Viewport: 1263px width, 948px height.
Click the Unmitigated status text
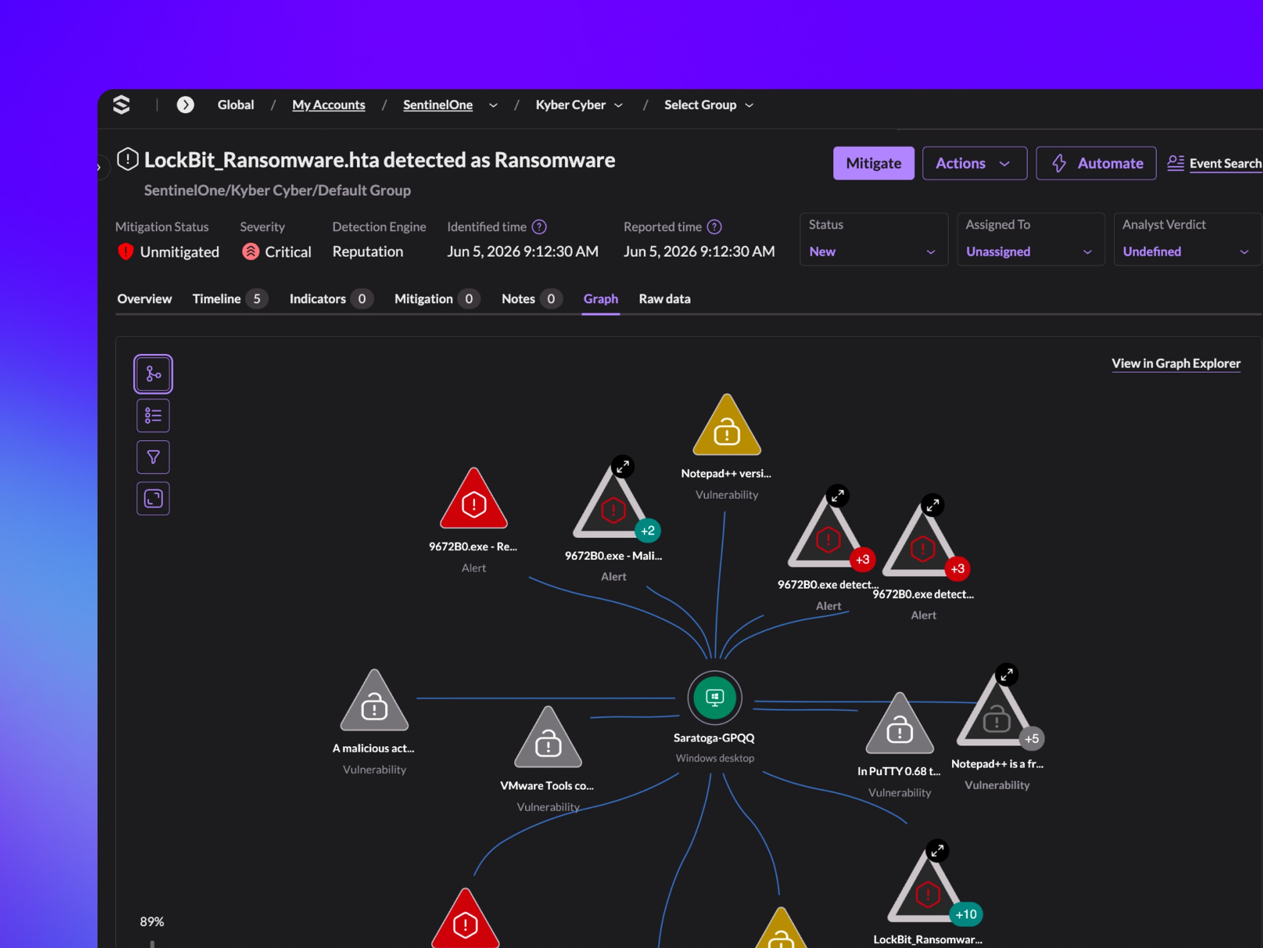[x=179, y=252]
